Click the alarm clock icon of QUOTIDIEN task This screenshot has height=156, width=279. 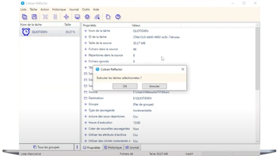coord(26,32)
